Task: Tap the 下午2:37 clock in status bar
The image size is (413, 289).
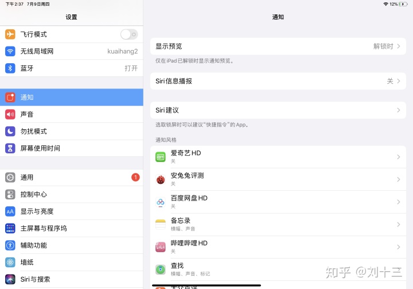Action: tap(14, 4)
